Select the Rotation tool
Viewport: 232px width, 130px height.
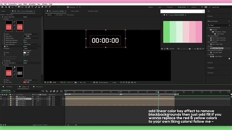click(x=16, y=7)
